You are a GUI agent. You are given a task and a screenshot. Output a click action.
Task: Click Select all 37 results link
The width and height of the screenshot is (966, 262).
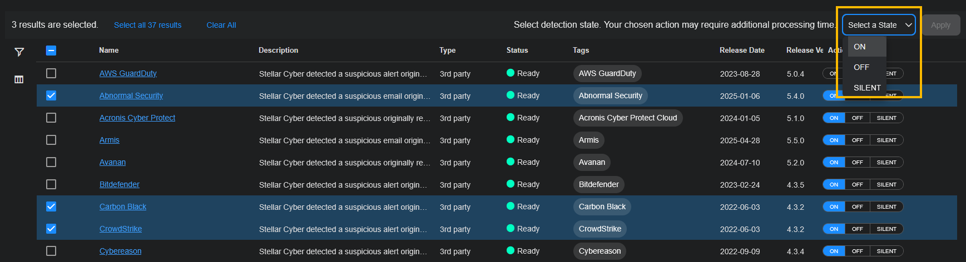pyautogui.click(x=147, y=25)
